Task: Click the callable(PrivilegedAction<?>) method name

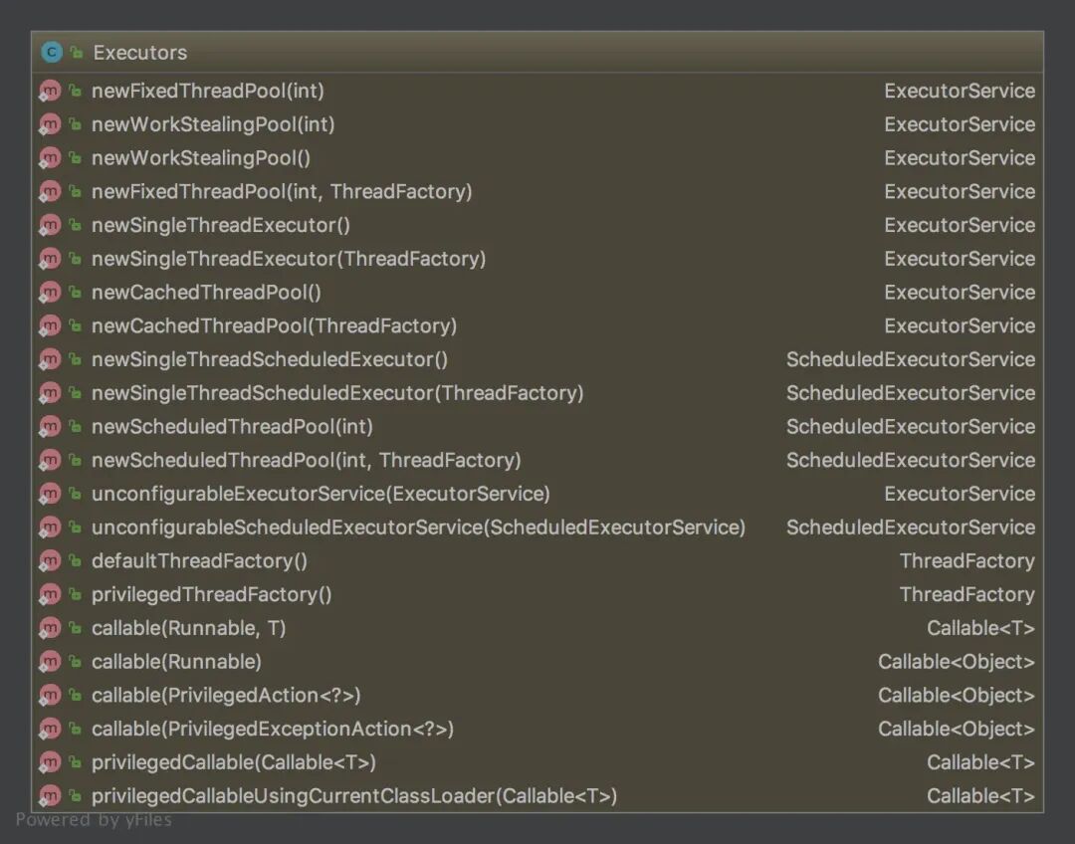Action: point(226,696)
